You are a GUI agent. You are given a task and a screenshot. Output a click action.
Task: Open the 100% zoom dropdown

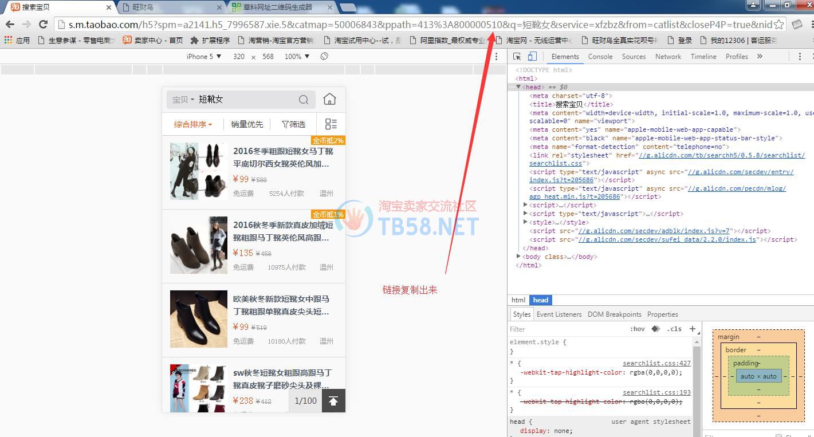(x=297, y=56)
